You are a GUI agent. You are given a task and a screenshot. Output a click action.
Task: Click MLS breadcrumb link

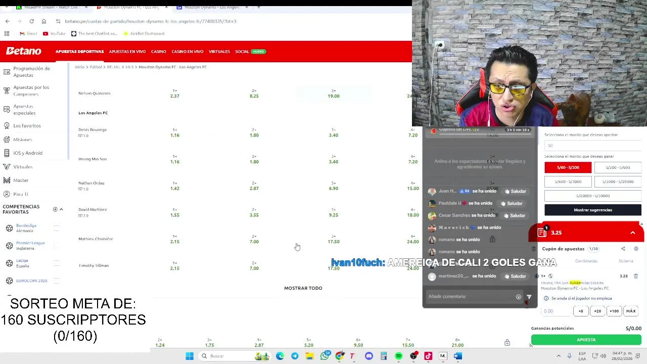coord(129,67)
